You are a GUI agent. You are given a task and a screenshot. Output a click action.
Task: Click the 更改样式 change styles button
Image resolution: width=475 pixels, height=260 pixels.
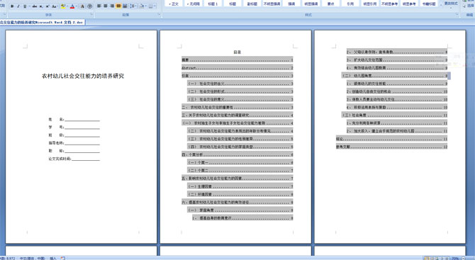pos(451,4)
